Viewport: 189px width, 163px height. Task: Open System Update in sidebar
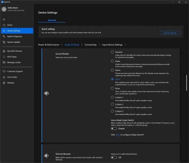point(13,42)
